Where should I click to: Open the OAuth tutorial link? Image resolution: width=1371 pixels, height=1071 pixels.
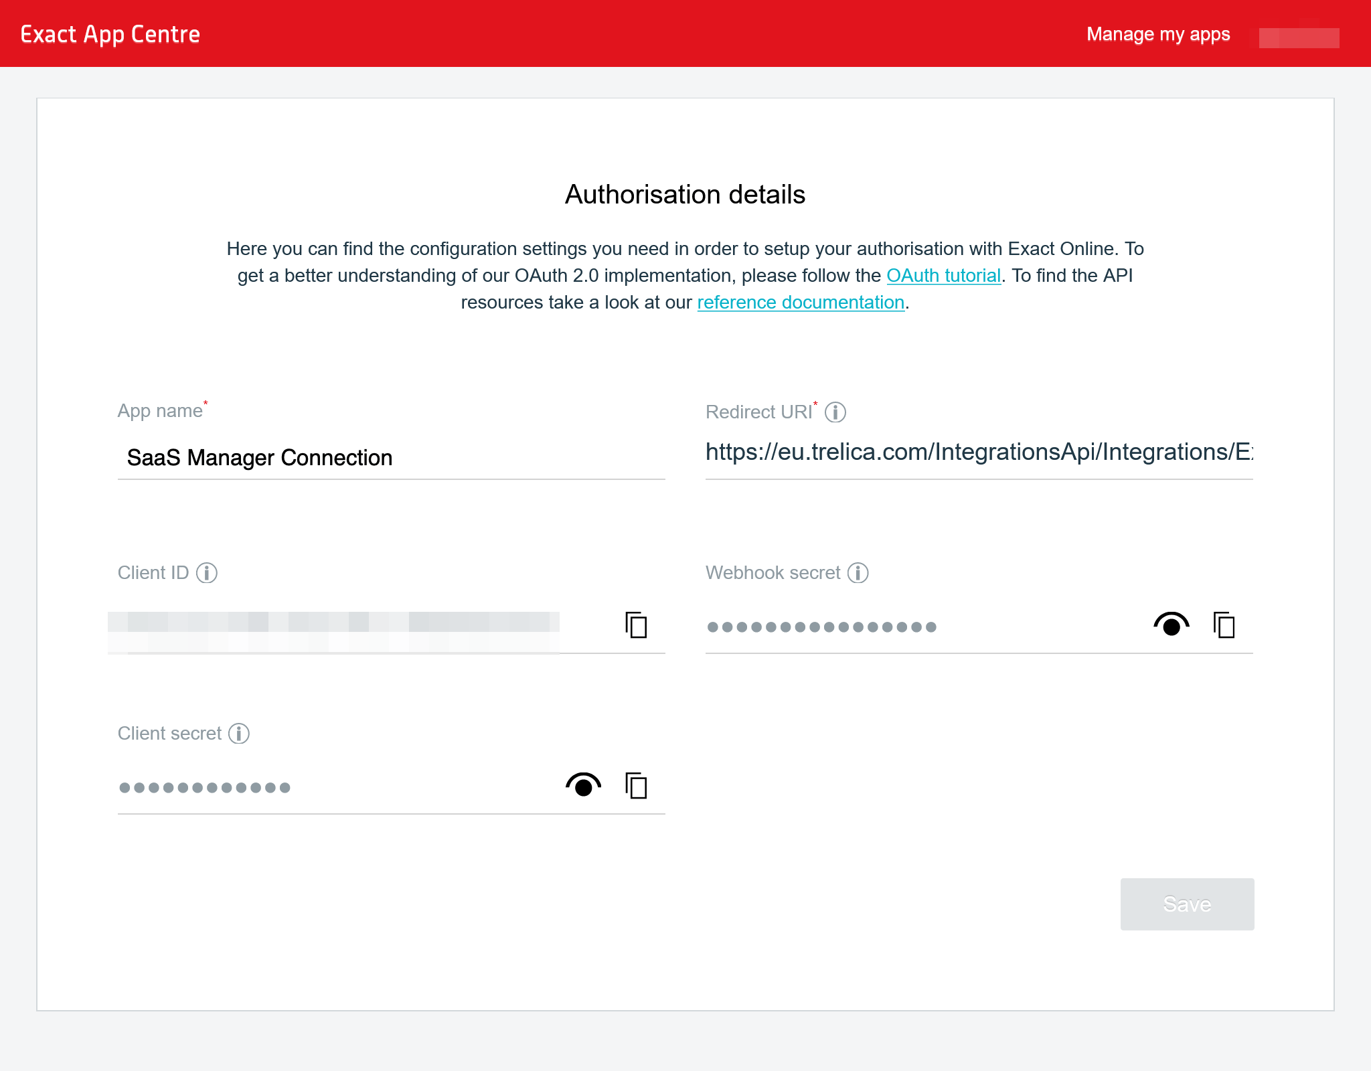[943, 276]
